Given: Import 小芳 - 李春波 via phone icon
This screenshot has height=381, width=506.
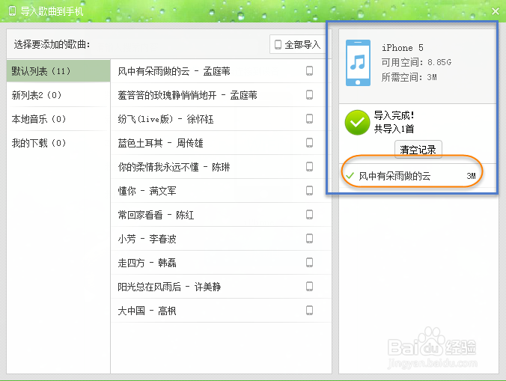Looking at the screenshot, I should point(309,239).
